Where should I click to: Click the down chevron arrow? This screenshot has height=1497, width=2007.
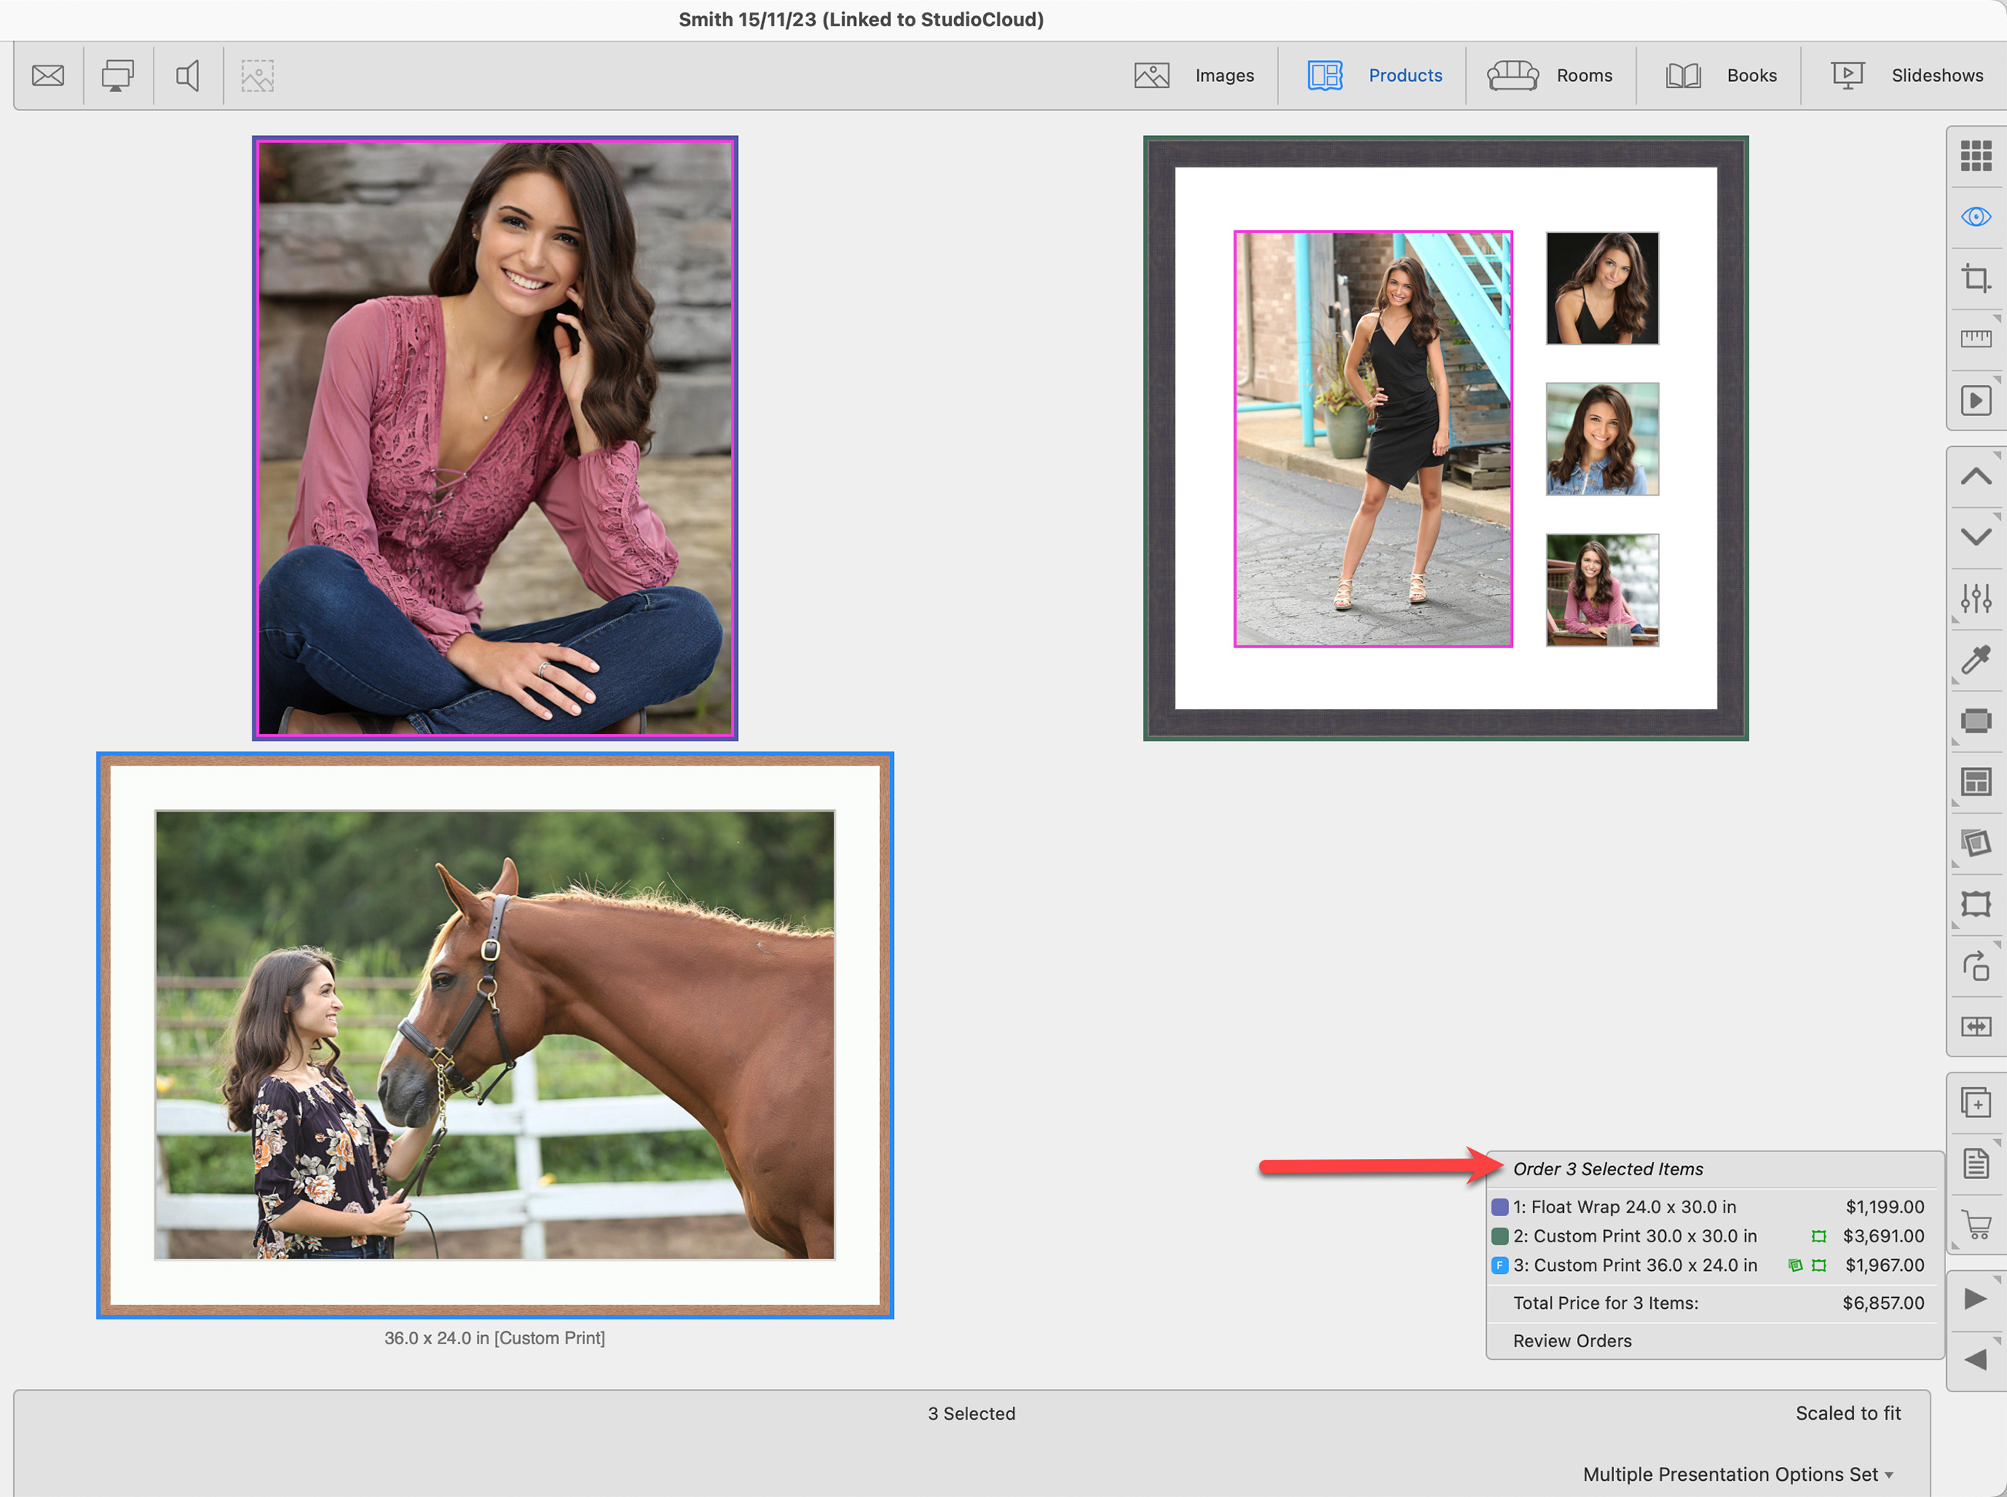[x=1975, y=536]
